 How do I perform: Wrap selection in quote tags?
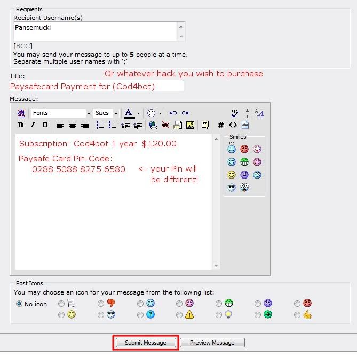(x=205, y=125)
